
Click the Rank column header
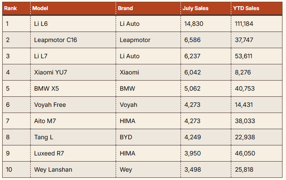point(11,8)
